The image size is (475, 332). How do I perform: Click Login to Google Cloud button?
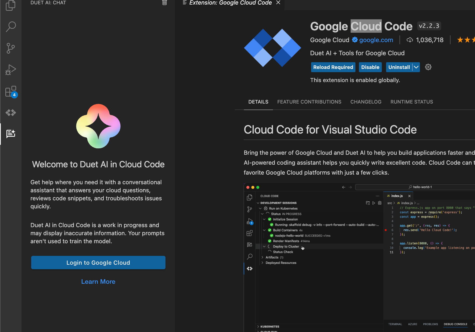point(98,263)
